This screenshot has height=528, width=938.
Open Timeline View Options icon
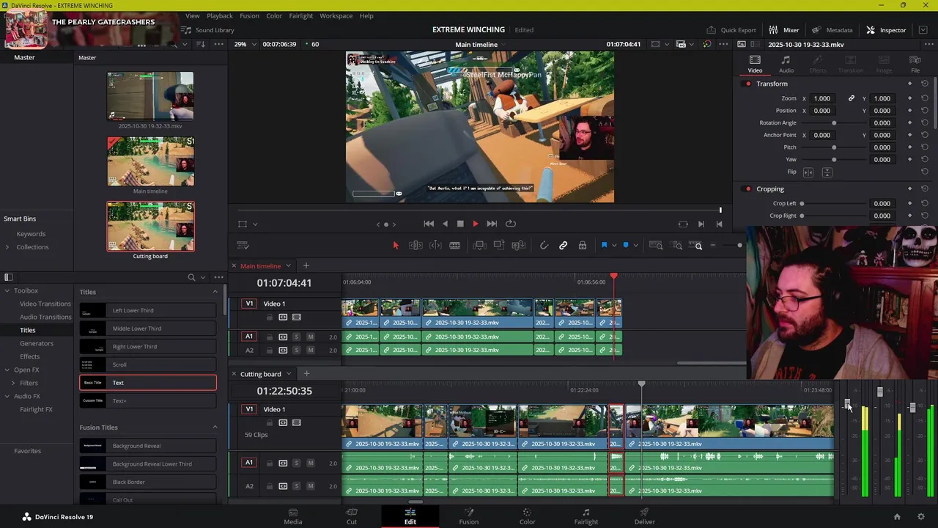pos(243,246)
